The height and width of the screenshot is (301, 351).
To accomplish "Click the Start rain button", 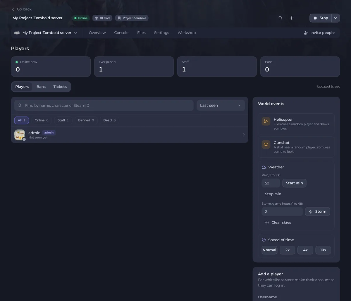I will [294, 183].
